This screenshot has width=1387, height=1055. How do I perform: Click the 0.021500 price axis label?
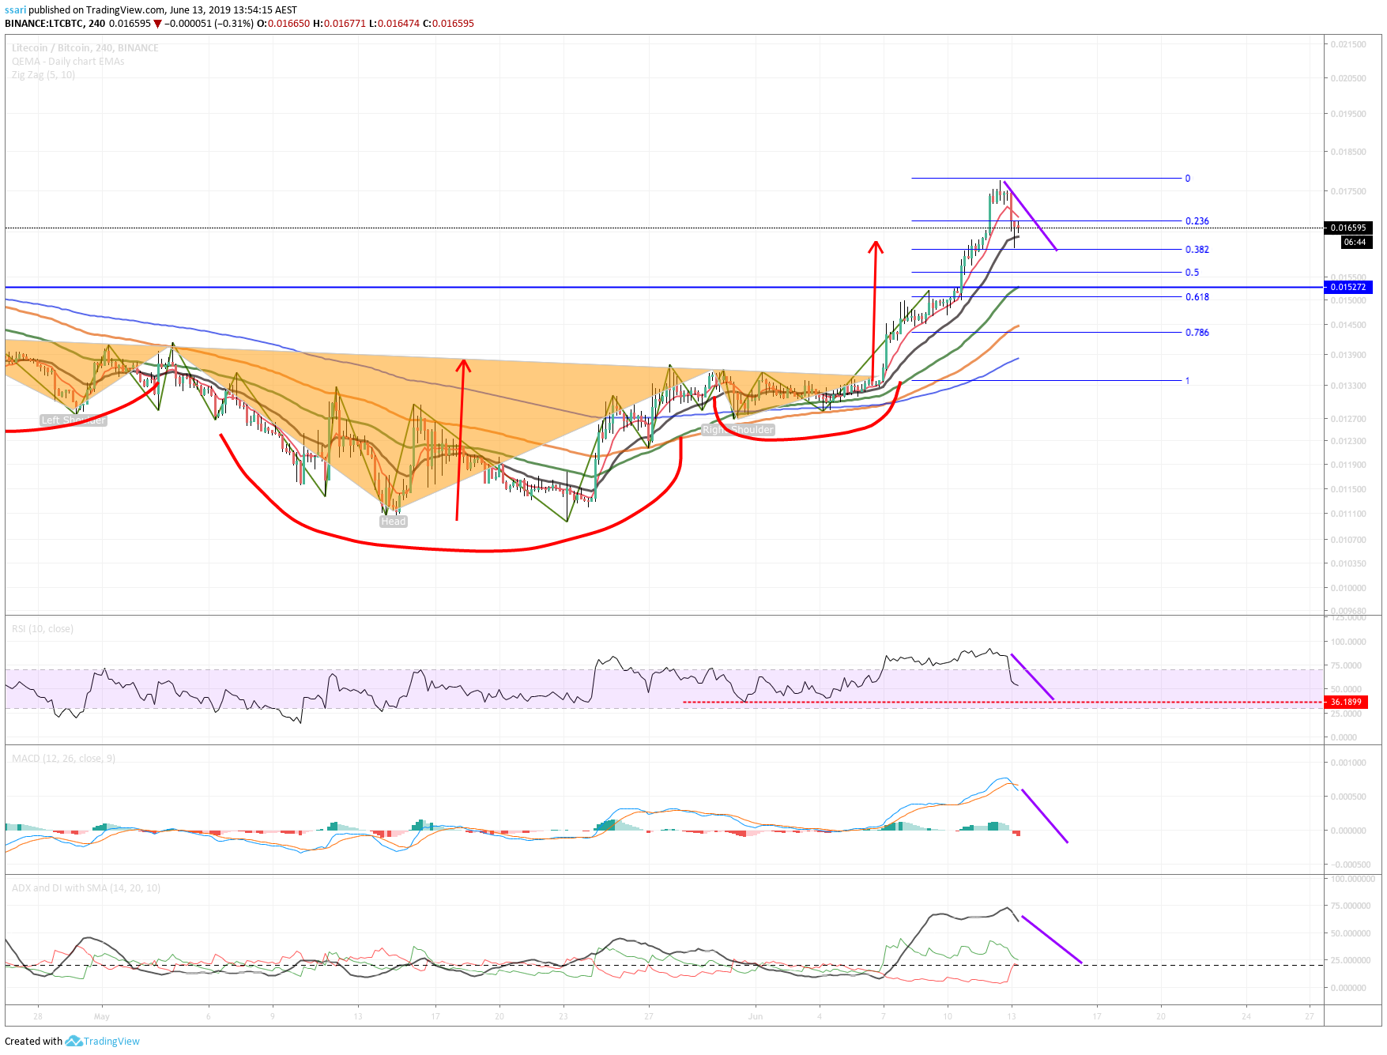1348,44
